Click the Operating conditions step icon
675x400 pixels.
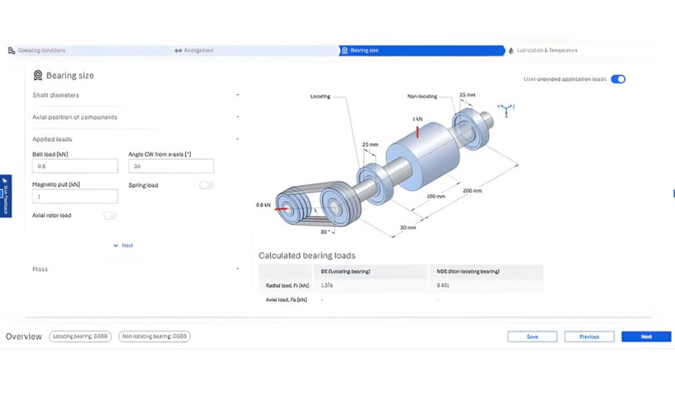[x=12, y=51]
